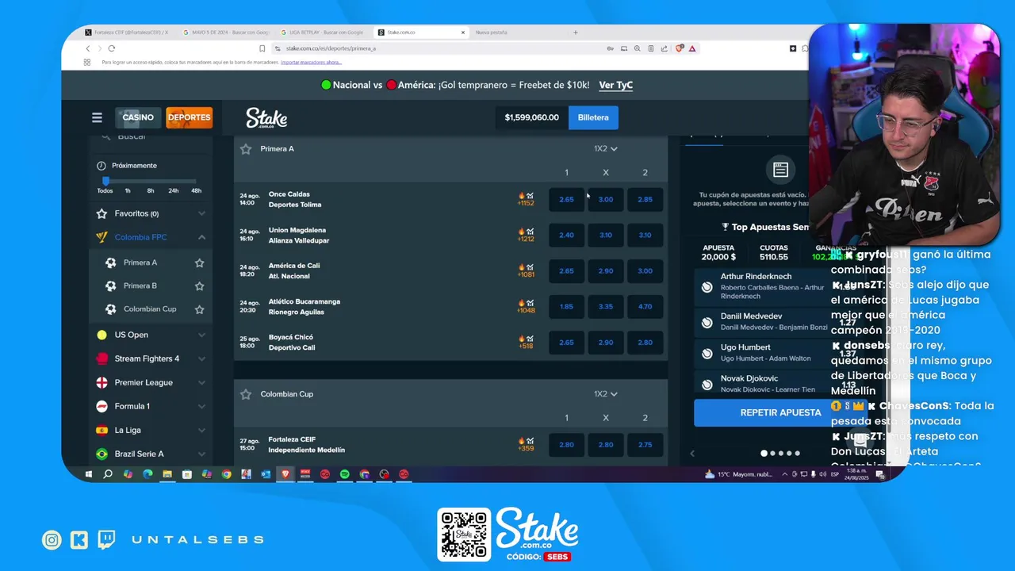1015x571 pixels.
Task: Open Spotify from the taskbar
Action: pyautogui.click(x=345, y=474)
